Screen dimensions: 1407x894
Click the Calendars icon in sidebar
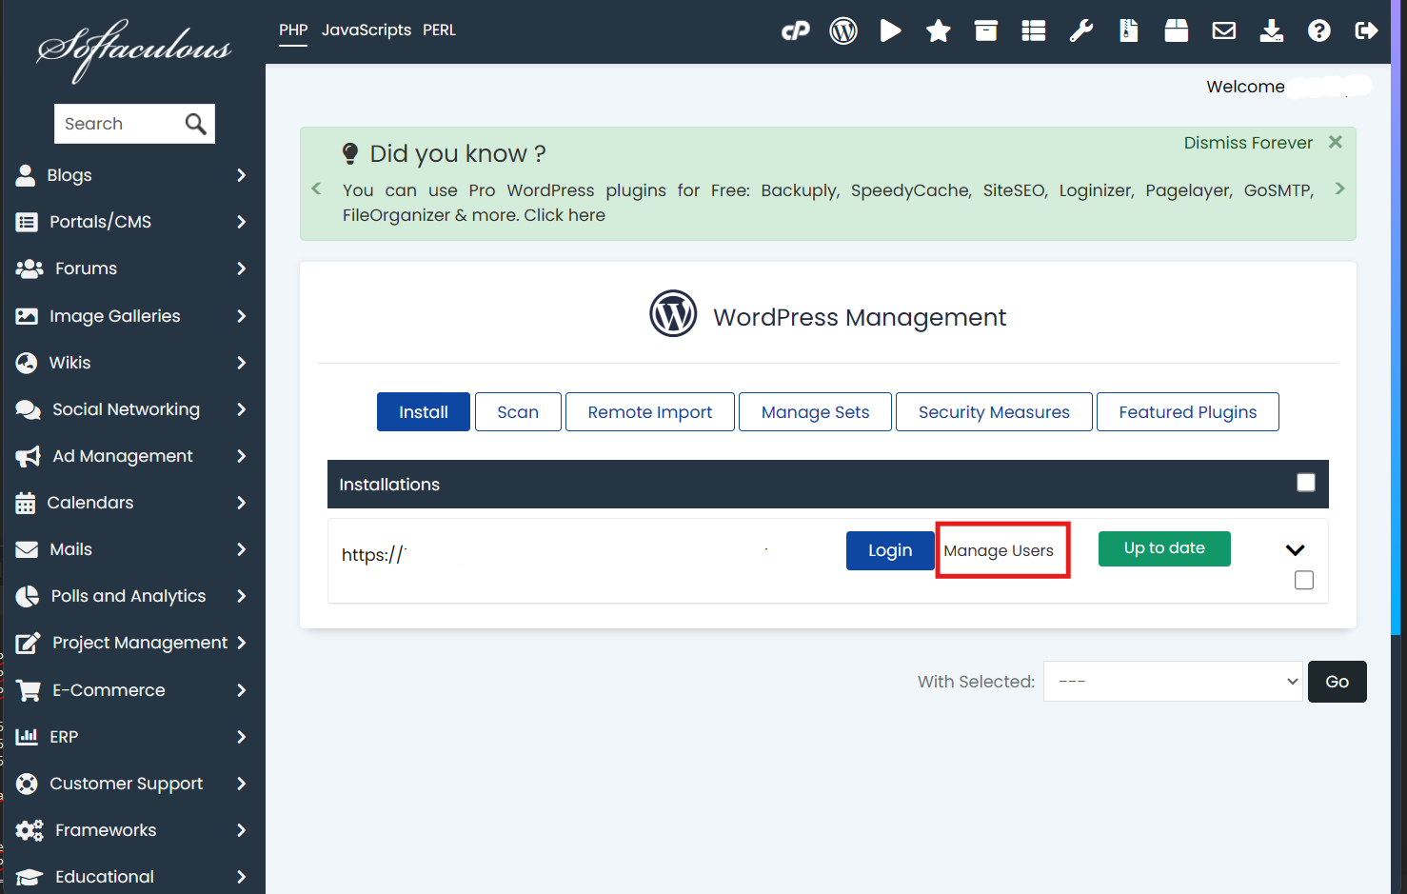26,503
